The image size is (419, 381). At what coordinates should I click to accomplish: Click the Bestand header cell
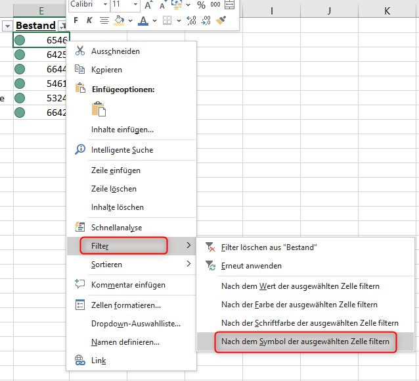click(36, 26)
